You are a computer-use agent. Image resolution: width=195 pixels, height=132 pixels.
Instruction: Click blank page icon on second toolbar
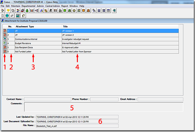pyautogui.click(x=3, y=15)
